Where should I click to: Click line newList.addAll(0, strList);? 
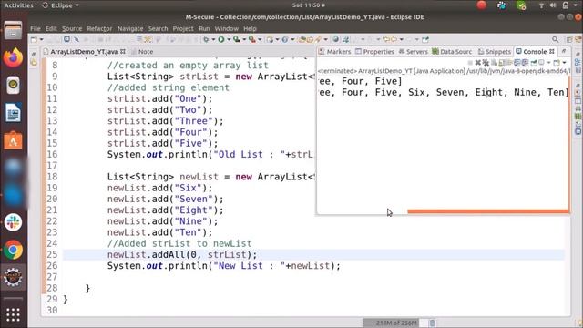coord(182,255)
